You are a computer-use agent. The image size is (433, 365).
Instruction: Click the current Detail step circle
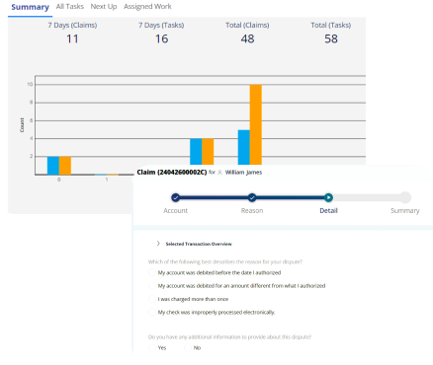[x=328, y=197]
